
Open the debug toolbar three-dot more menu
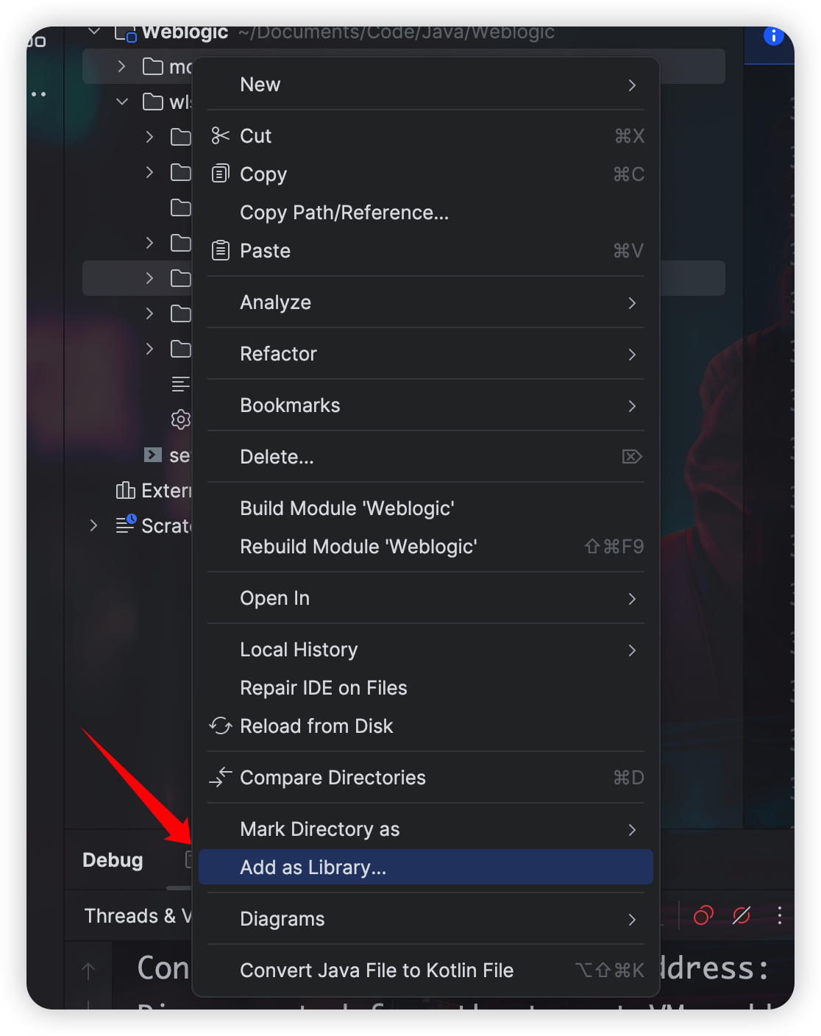(x=780, y=915)
